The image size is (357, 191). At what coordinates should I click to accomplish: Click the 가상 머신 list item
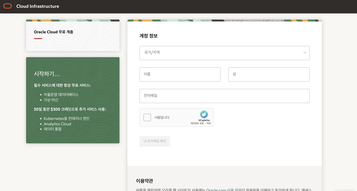point(51,100)
